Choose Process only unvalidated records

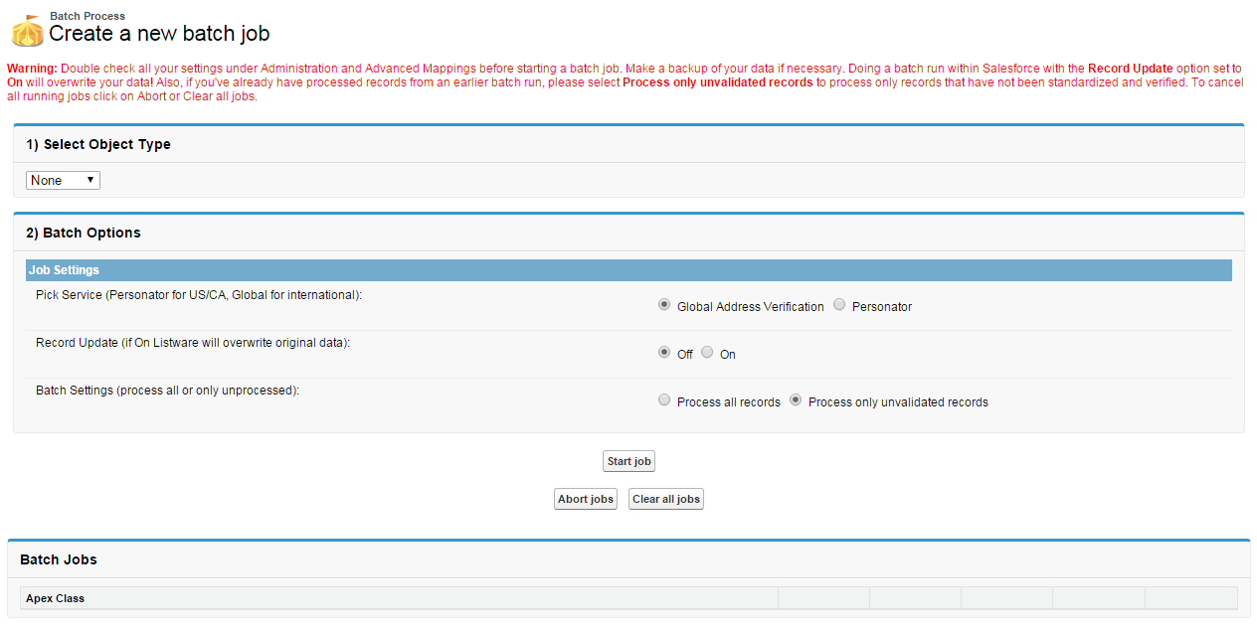pos(796,400)
